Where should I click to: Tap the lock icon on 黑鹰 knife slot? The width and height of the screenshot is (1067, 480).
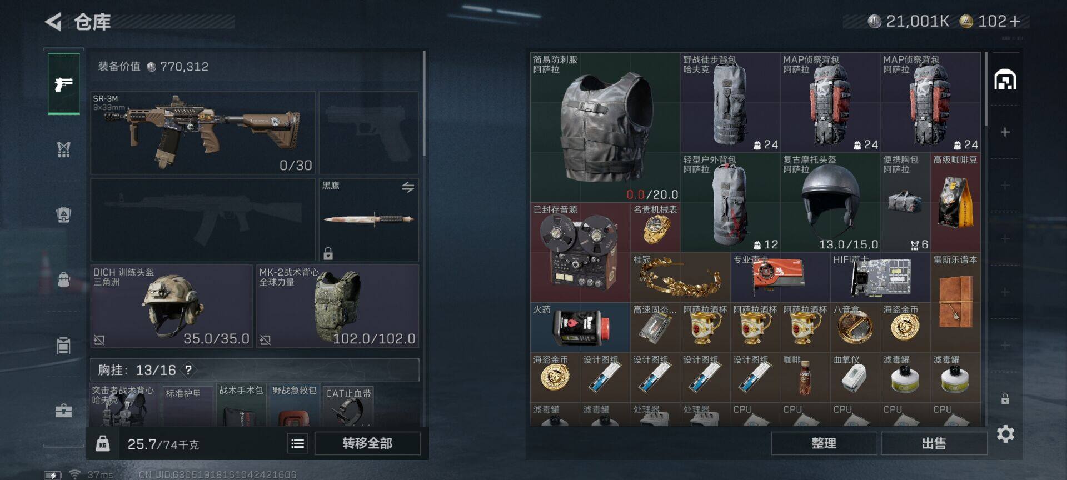tap(328, 253)
